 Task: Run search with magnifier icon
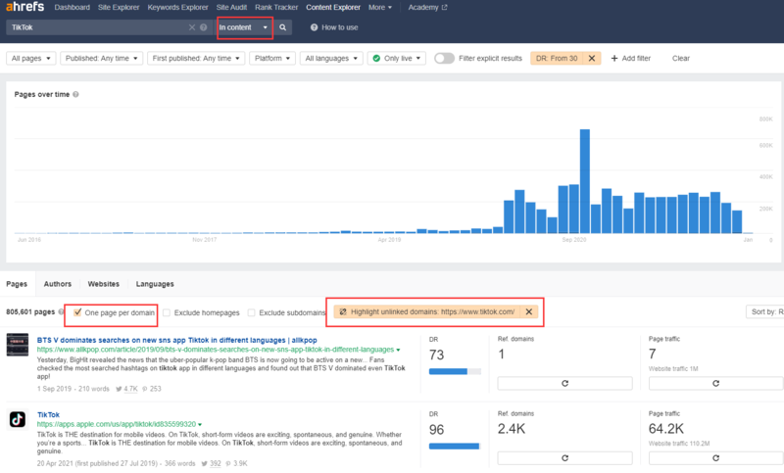[x=282, y=27]
